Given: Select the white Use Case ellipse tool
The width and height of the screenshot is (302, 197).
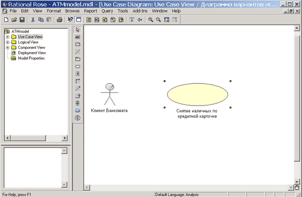Looking at the screenshot, I should 77,66.
